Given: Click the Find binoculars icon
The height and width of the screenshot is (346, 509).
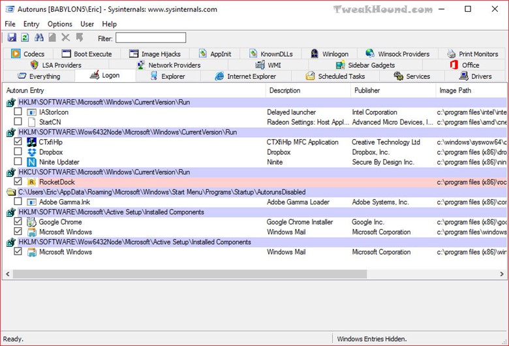Looking at the screenshot, I should [39, 37].
